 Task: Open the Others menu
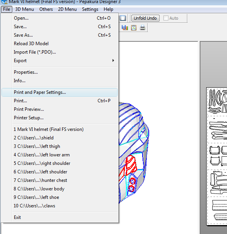point(46,9)
